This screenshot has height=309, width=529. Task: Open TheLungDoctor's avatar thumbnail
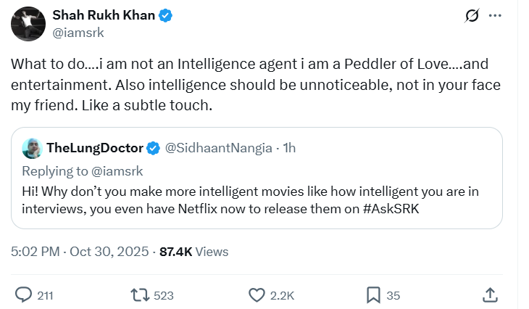(x=31, y=148)
